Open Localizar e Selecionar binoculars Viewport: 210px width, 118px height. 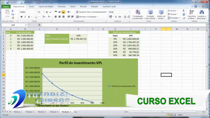[201, 14]
